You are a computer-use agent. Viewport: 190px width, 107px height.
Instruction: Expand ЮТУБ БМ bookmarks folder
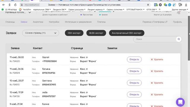click(x=151, y=10)
